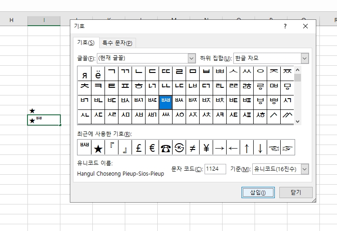Choose the ㅍ character in the symbol grid
This screenshot has height=231, width=337.
(125, 88)
